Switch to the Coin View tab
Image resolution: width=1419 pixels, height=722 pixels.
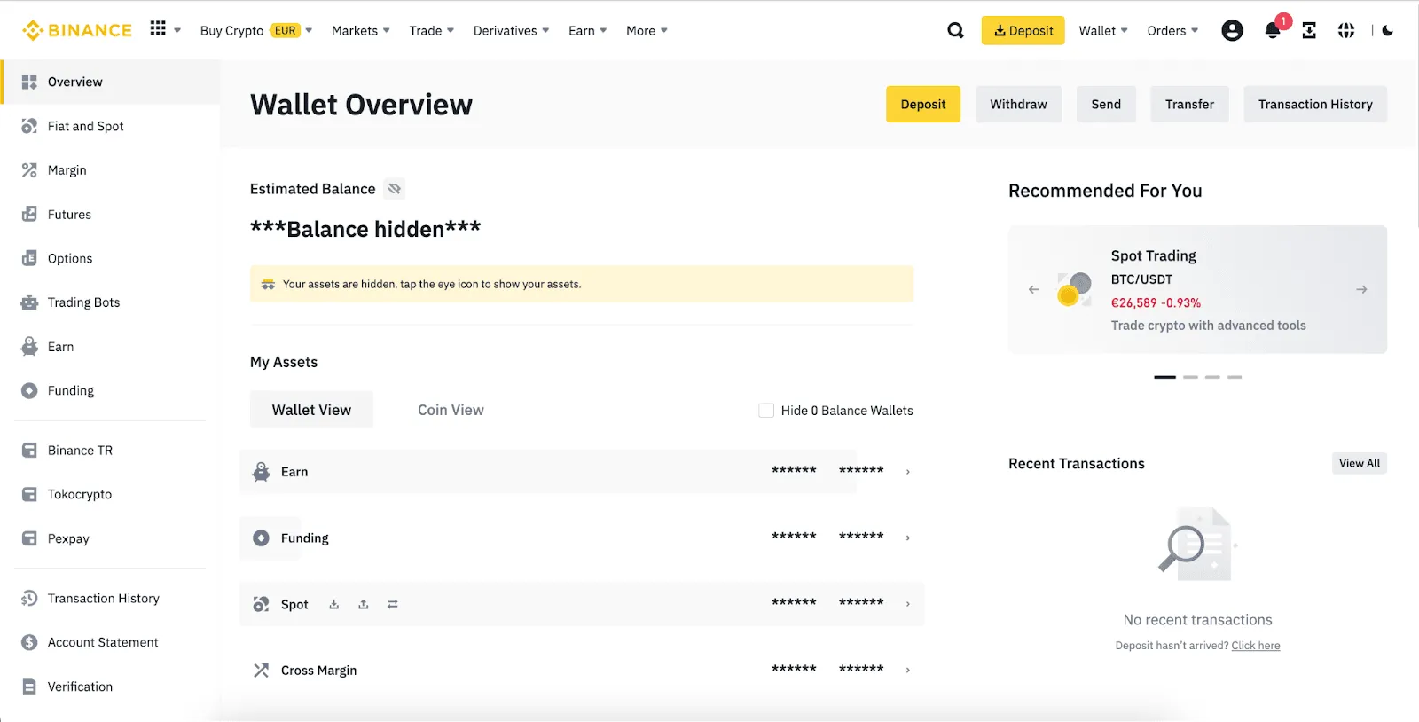point(451,410)
